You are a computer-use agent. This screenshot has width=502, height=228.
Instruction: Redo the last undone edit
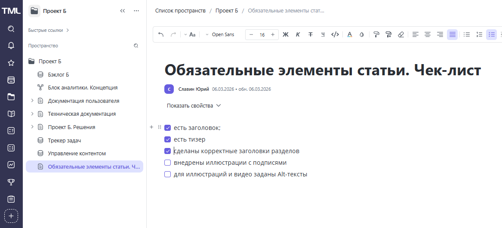173,34
